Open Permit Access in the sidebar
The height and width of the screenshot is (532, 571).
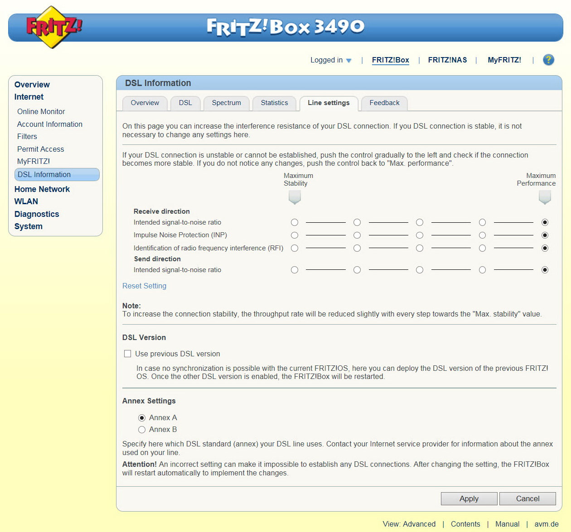(41, 149)
